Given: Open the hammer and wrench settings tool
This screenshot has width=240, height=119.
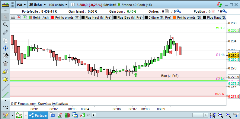Looking at the screenshot, I should [x=5, y=56].
